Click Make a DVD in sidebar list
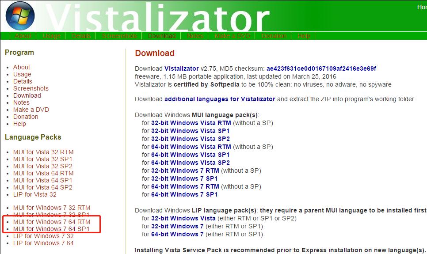This screenshot has width=427, height=254. (x=31, y=110)
